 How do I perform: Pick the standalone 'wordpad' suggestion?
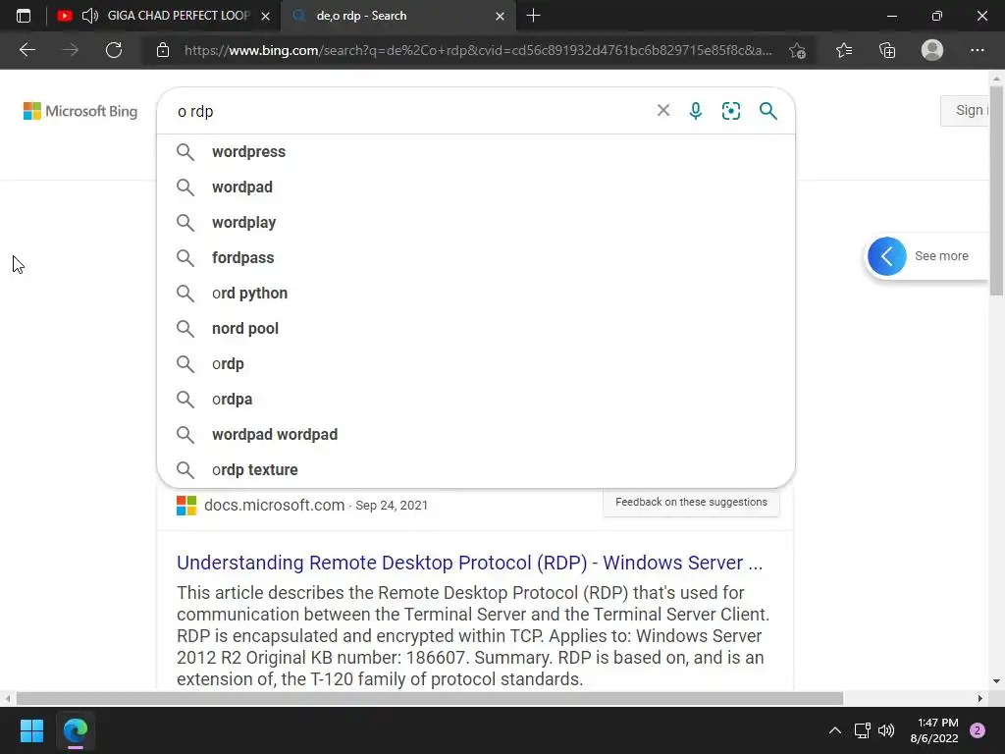[476, 188]
